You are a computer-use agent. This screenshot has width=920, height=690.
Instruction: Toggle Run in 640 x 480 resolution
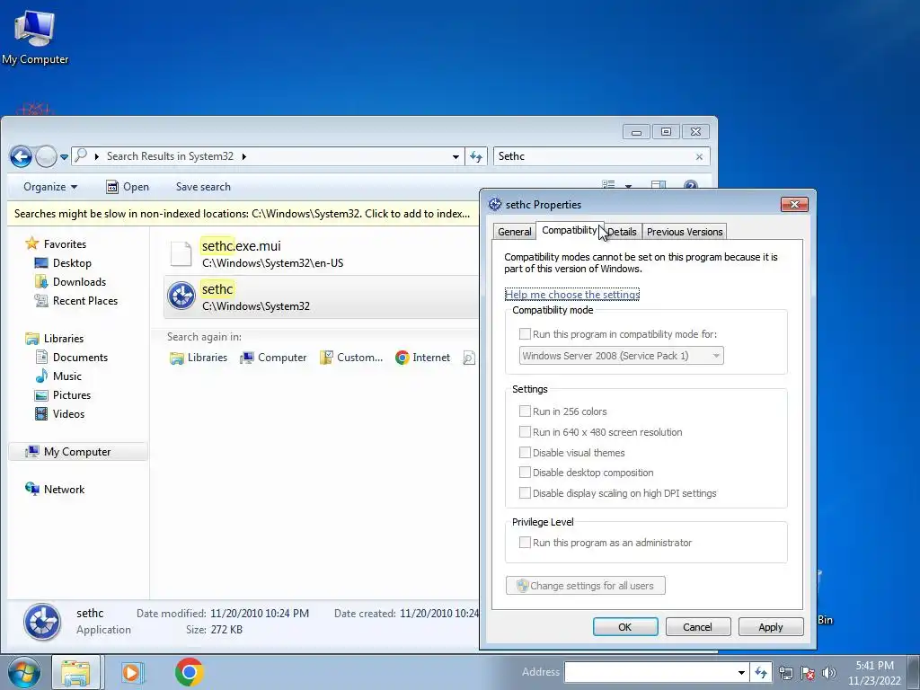pyautogui.click(x=525, y=432)
